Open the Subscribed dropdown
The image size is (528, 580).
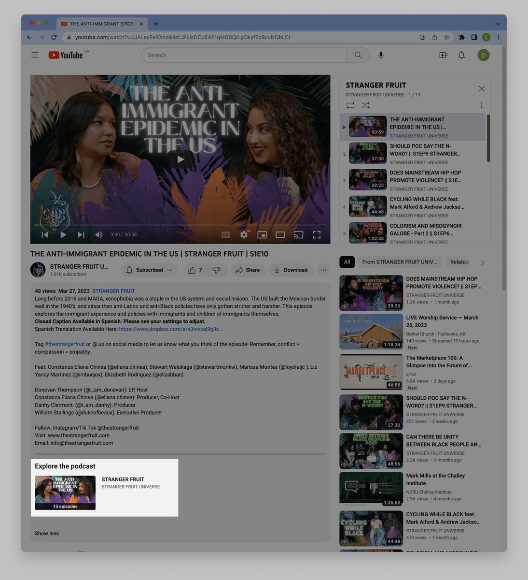[149, 270]
